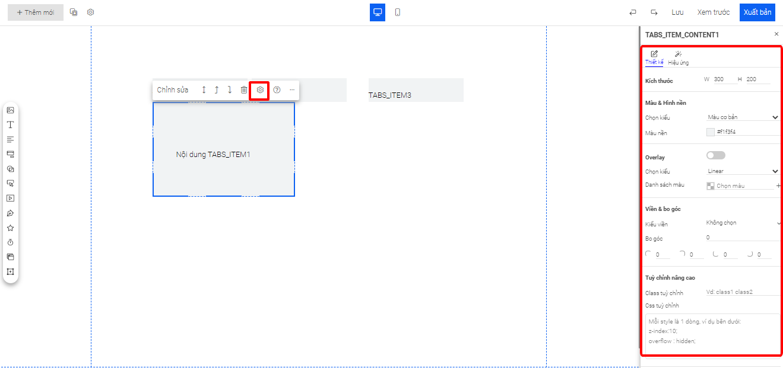This screenshot has width=783, height=368.
Task: Open the Kiểu viền dropdown
Action: click(x=743, y=223)
